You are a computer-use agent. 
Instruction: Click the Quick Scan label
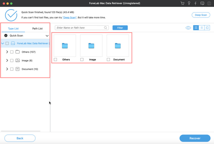pos(16,36)
